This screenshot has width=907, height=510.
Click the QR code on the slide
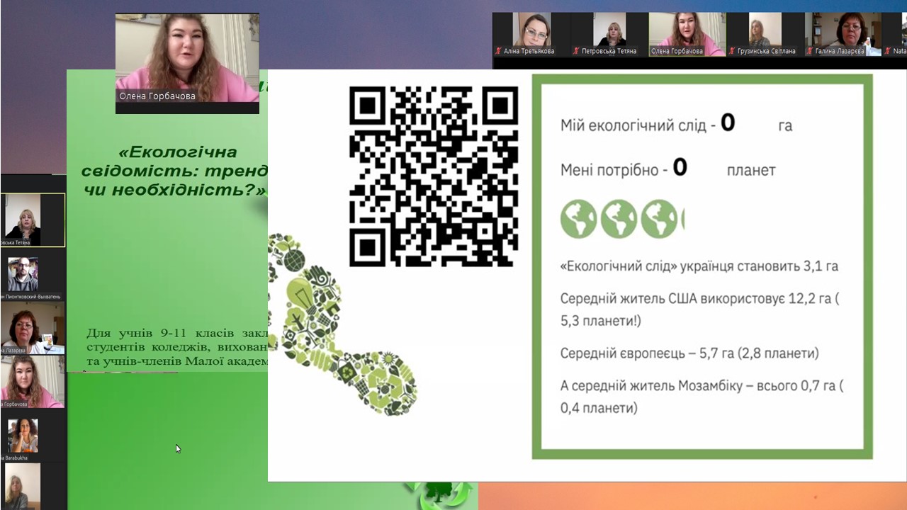pos(433,176)
